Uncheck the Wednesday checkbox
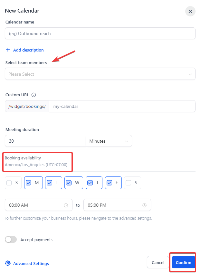Image resolution: width=201 pixels, height=275 pixels. pos(69,183)
